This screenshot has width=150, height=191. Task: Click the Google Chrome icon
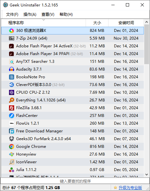tap(12, 147)
